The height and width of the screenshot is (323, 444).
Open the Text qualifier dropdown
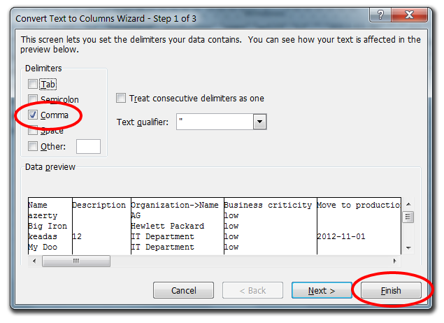tap(259, 122)
